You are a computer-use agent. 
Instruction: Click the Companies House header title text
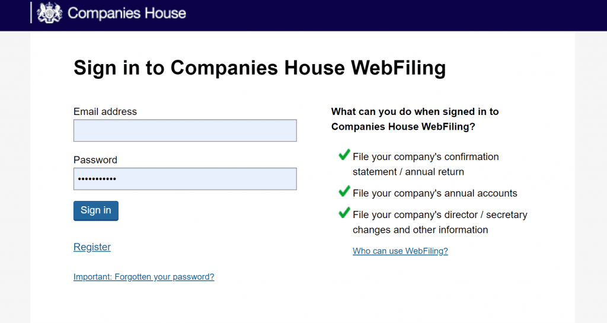[x=126, y=13]
